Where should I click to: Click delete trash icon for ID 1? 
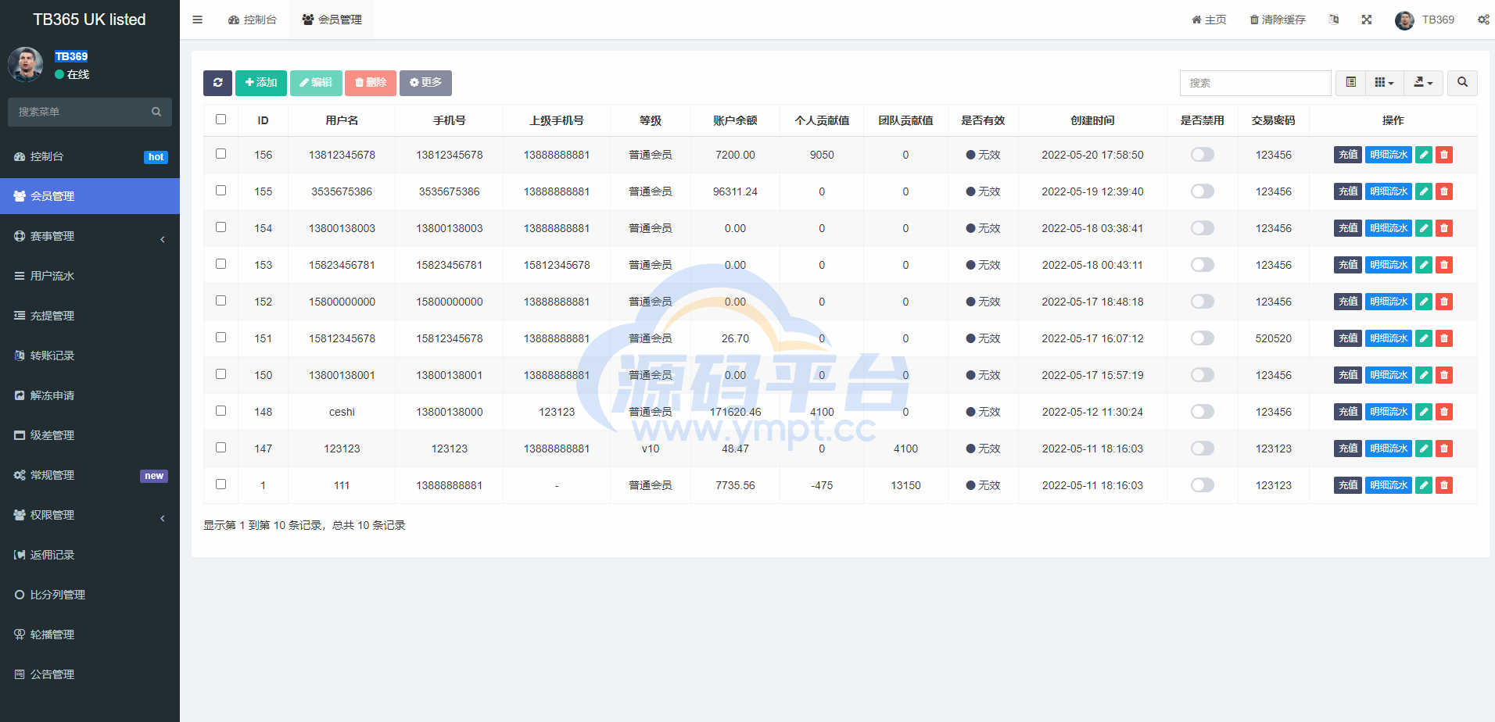pyautogui.click(x=1444, y=485)
